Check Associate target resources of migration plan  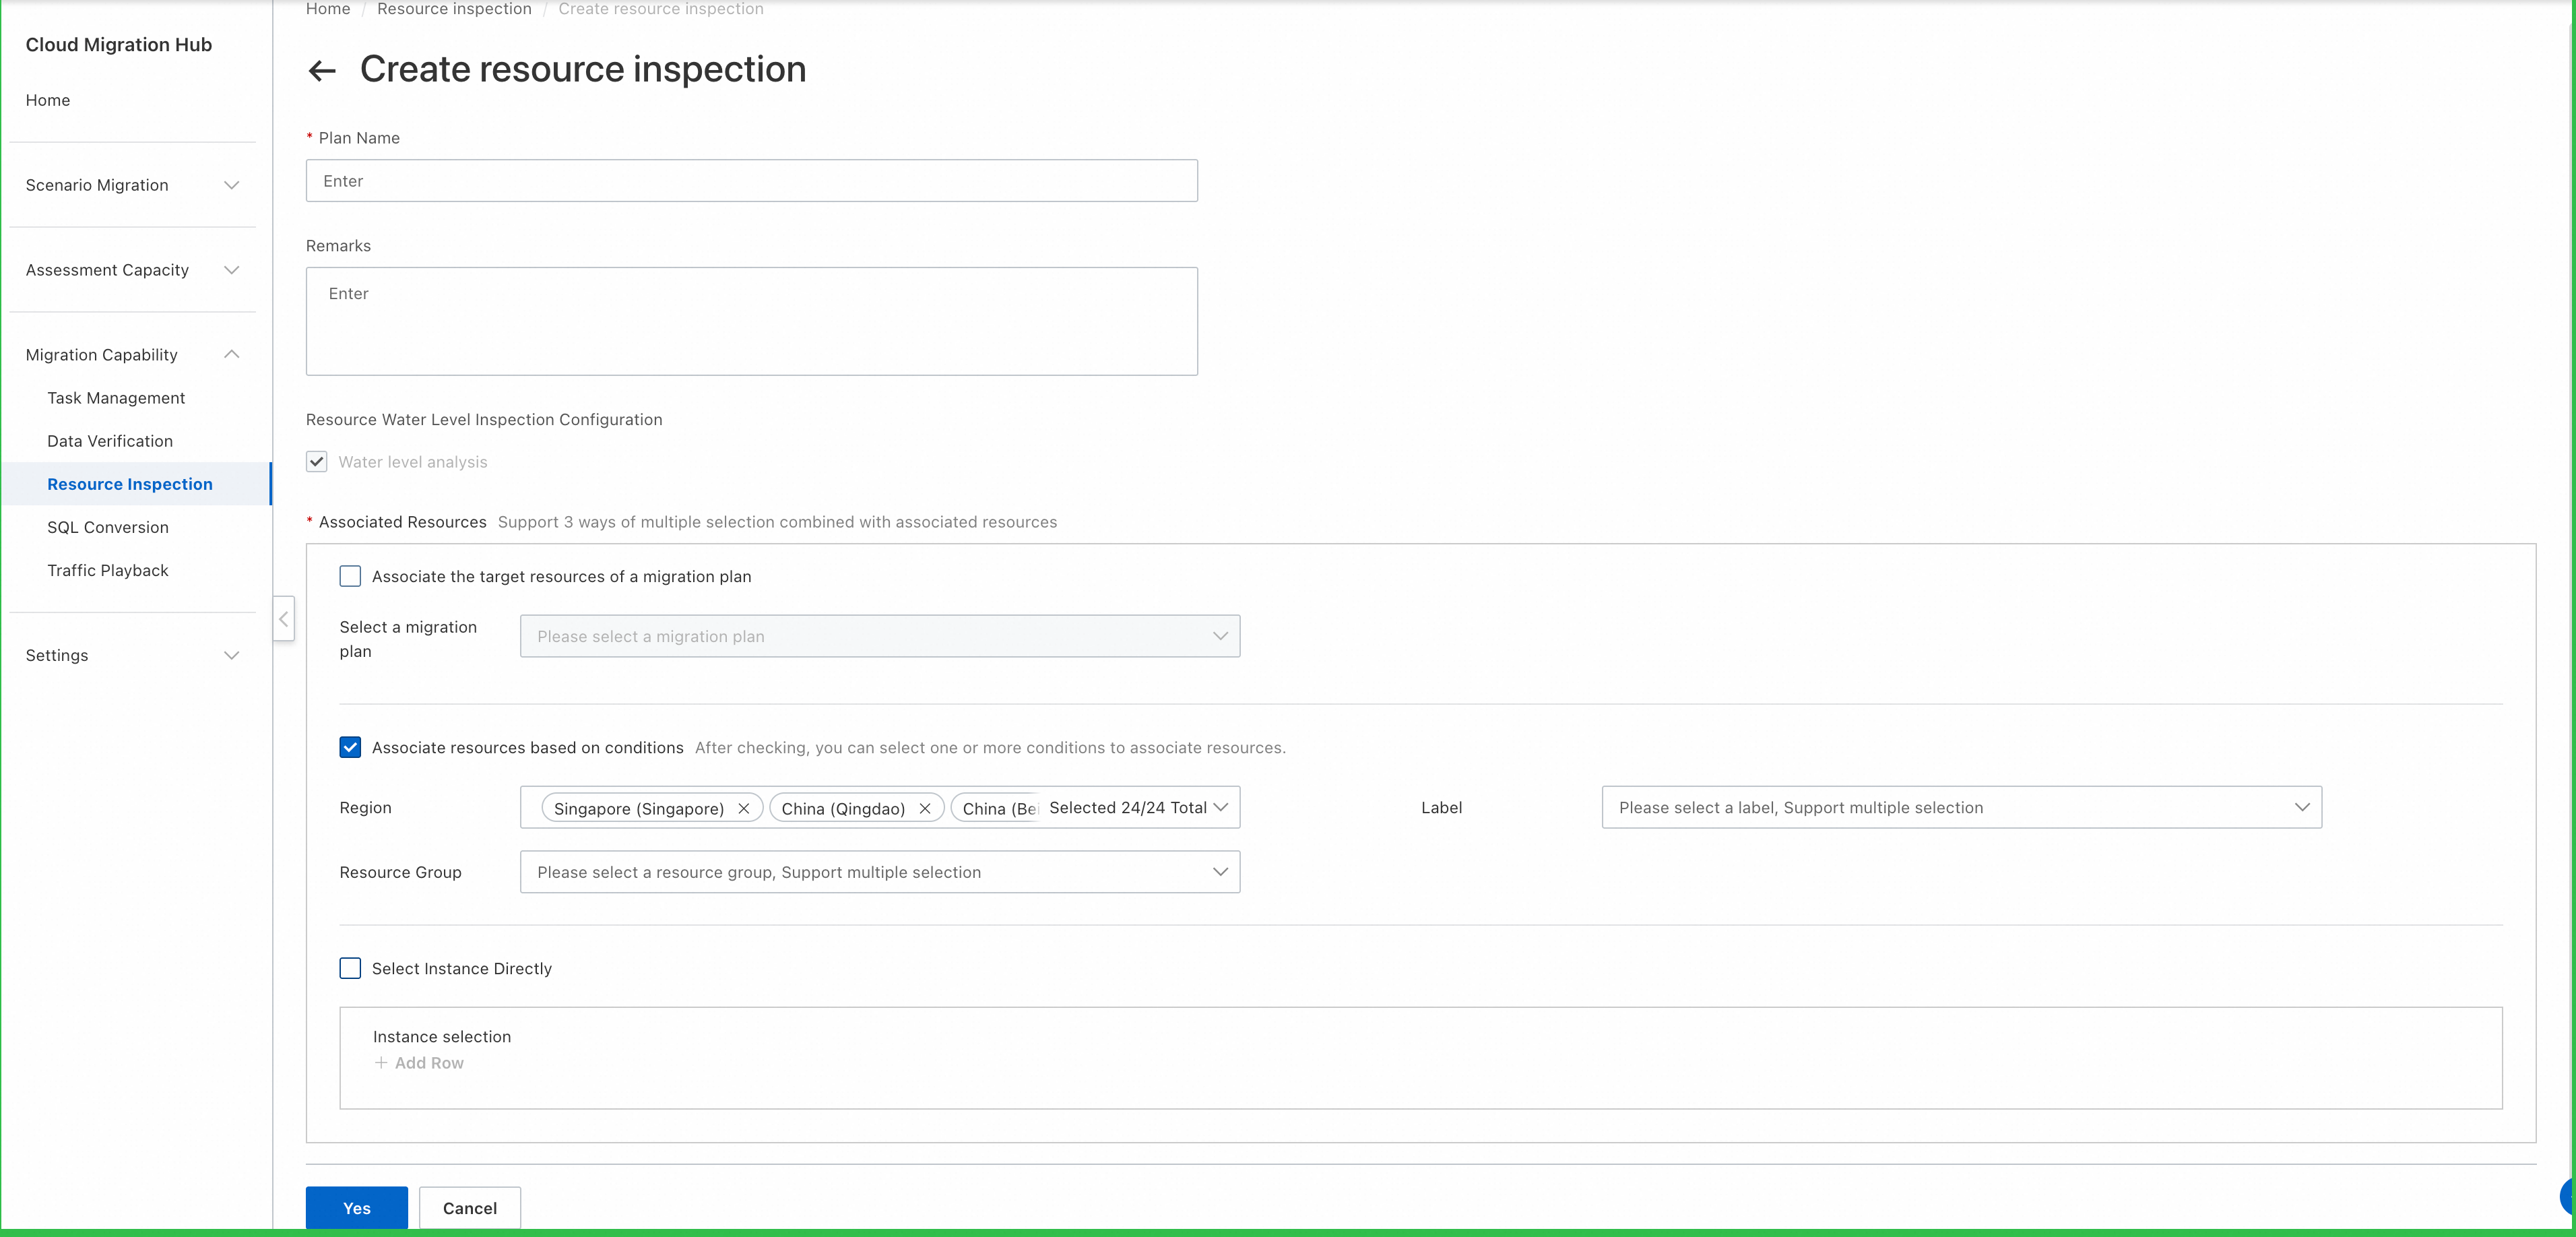pos(350,576)
